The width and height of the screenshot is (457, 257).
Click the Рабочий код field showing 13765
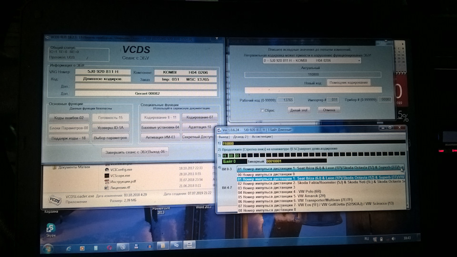286,100
